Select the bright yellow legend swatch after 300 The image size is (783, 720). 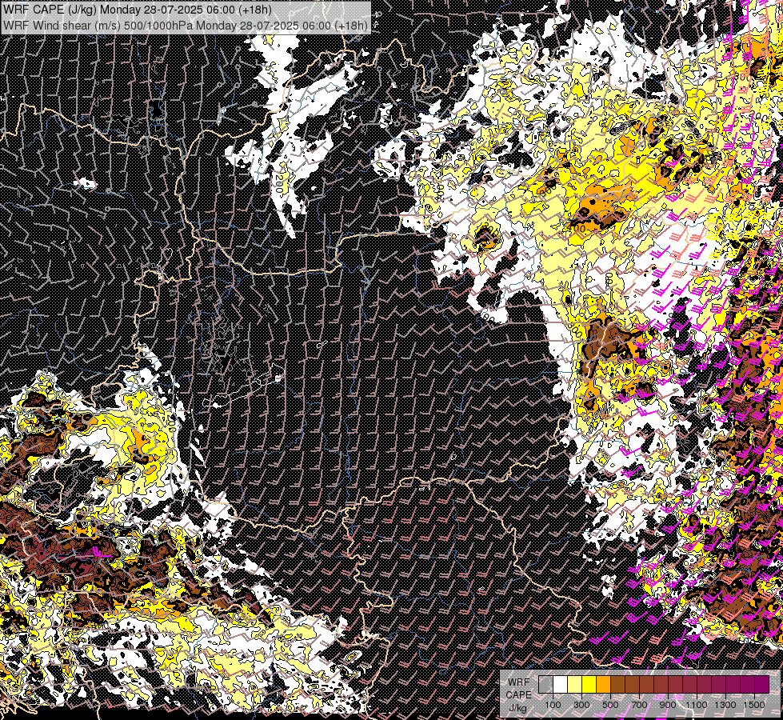589,685
